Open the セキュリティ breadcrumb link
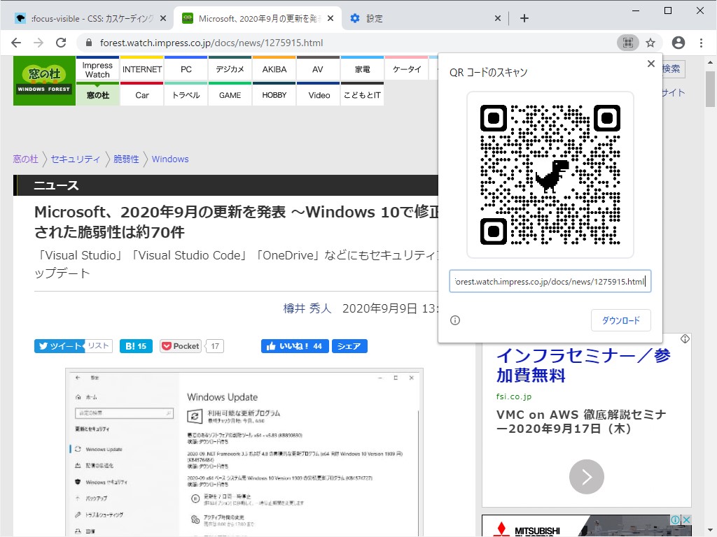This screenshot has height=537, width=717. (76, 159)
